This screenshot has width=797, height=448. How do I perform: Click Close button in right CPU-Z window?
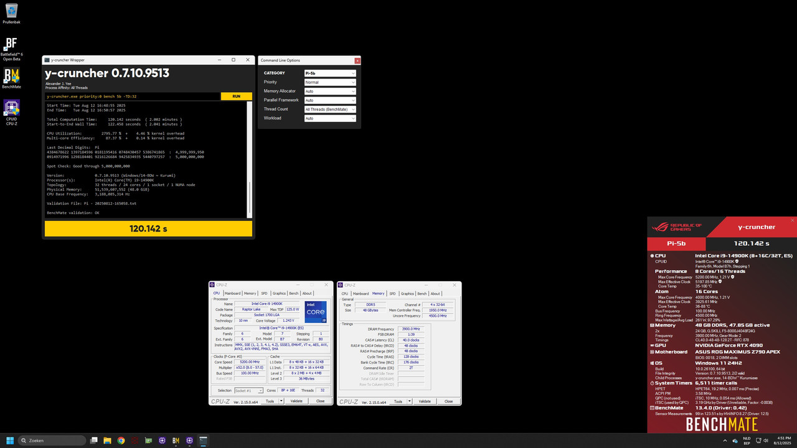448,401
